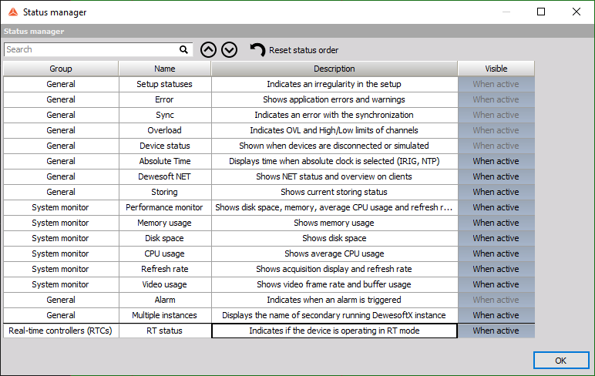Select the Storing name cell
This screenshot has height=376, width=595.
165,192
